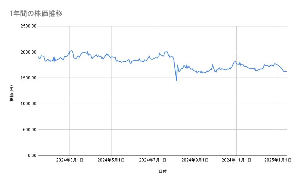Click the price line's peak near March 2024

[72, 51]
